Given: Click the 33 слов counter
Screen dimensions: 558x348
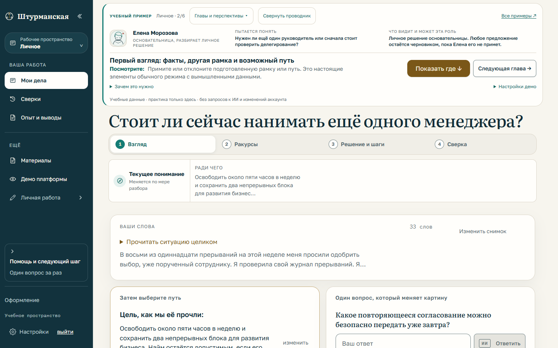Looking at the screenshot, I should click(421, 227).
